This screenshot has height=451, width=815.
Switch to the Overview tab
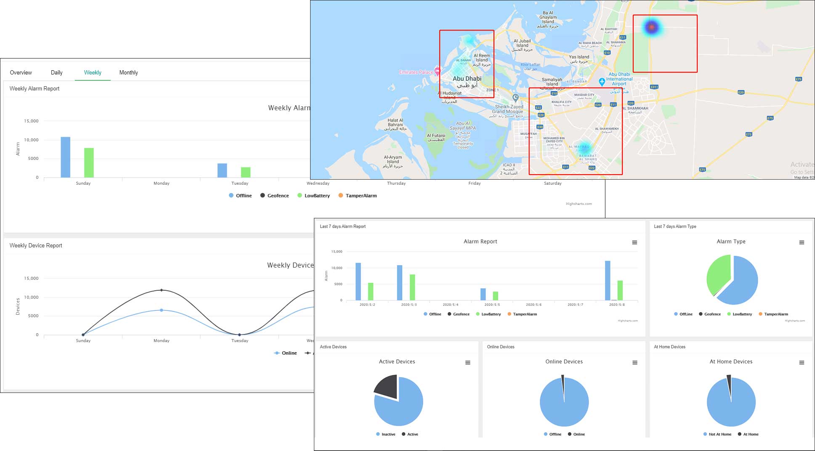[21, 72]
